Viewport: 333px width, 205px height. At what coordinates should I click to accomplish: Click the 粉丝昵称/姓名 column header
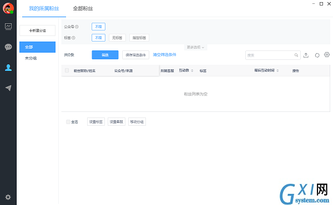coord(84,71)
